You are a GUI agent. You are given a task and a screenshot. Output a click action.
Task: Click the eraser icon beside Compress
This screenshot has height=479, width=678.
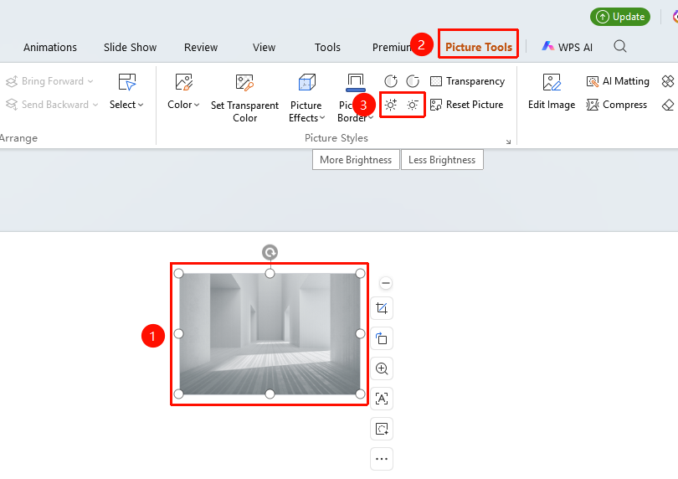[x=668, y=105]
